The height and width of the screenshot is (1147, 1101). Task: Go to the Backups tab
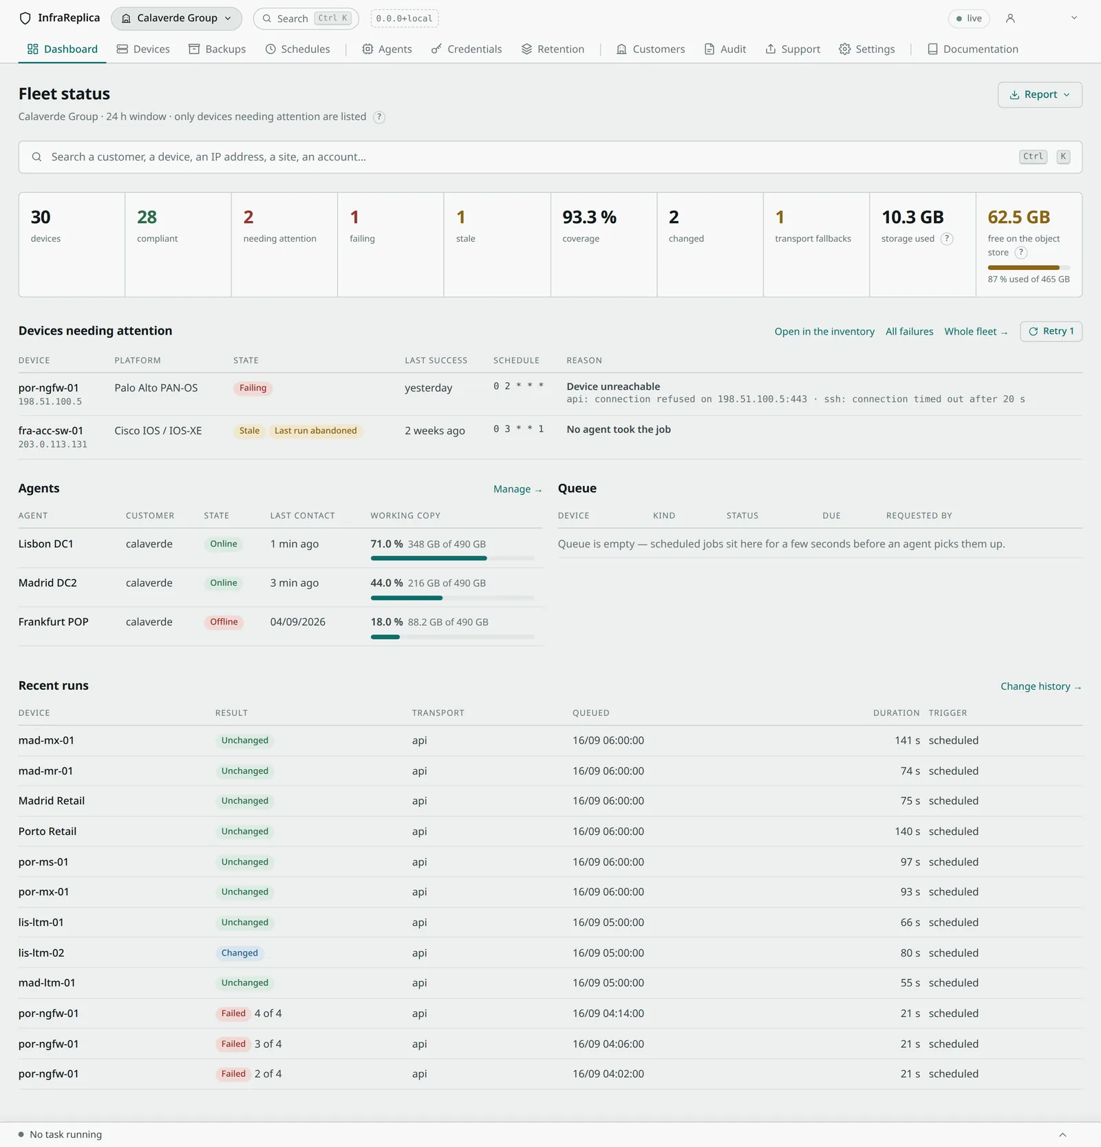click(217, 49)
